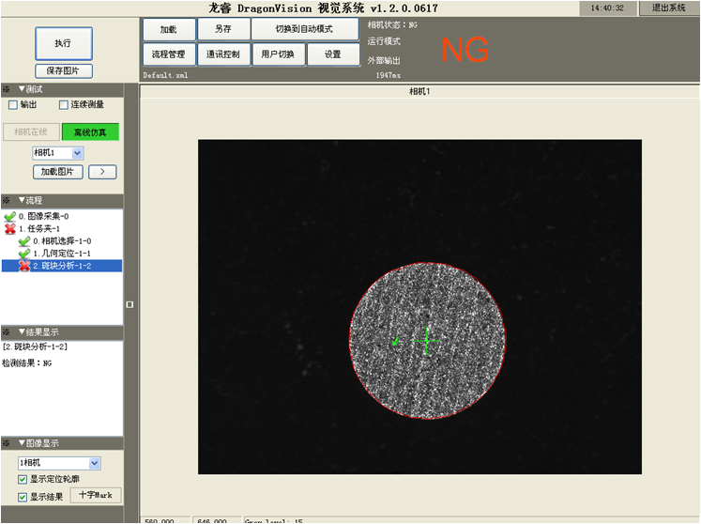Click the pin icon on 结果显示 panel header

click(7, 332)
